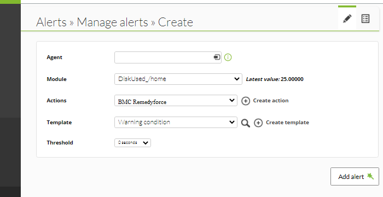Switch to the alert list view tab

365,19
